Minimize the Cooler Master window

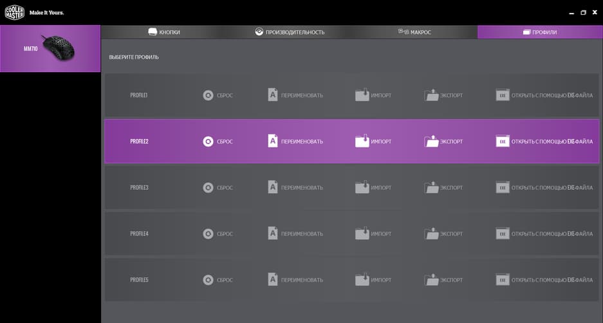coord(571,13)
